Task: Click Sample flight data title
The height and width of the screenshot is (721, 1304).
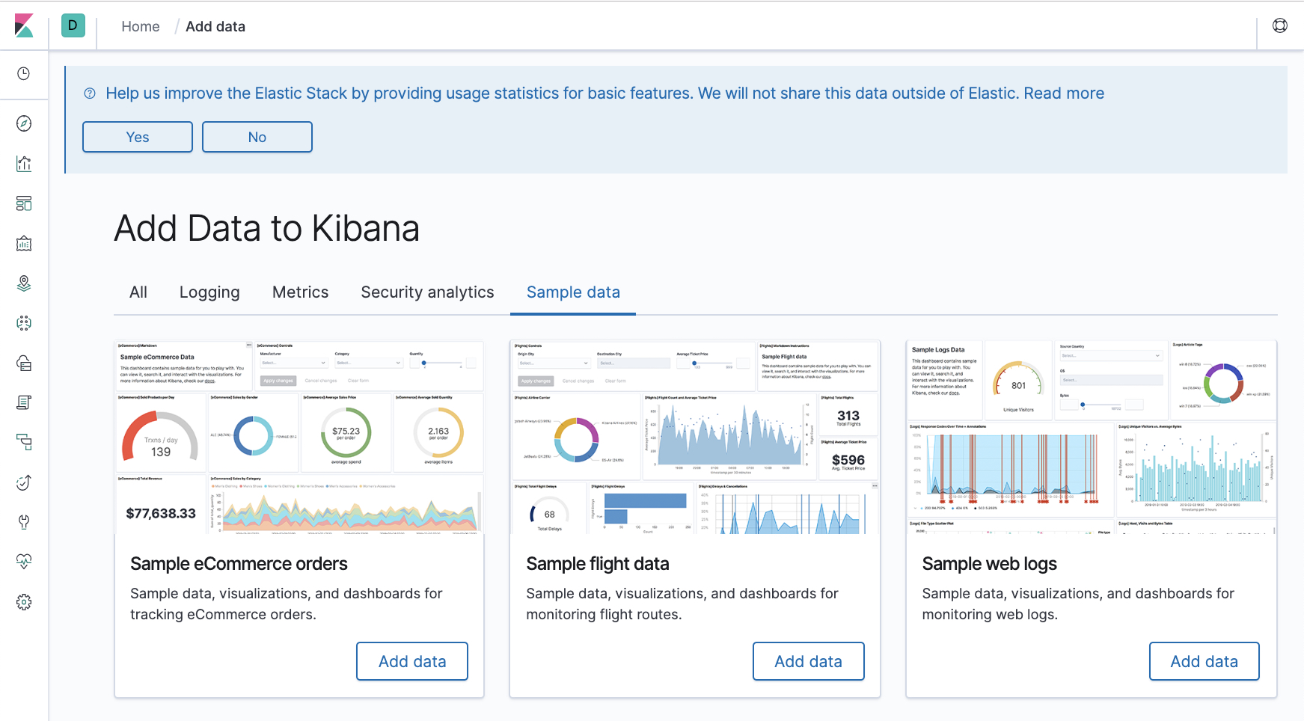Action: pos(598,564)
